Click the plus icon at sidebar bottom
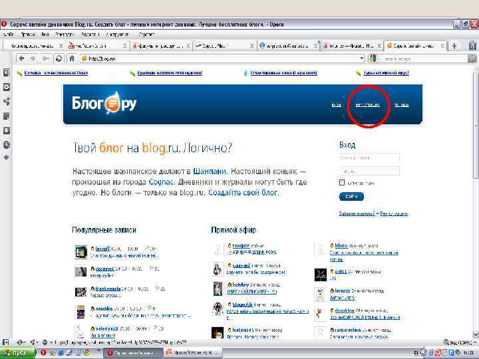Screen dimensions: 479x359 point(6,157)
